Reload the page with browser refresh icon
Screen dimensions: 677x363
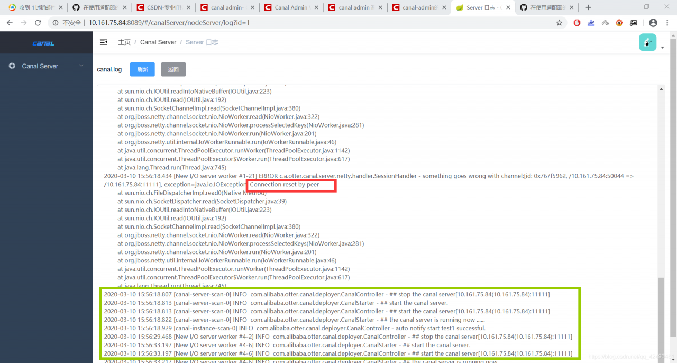tap(38, 23)
